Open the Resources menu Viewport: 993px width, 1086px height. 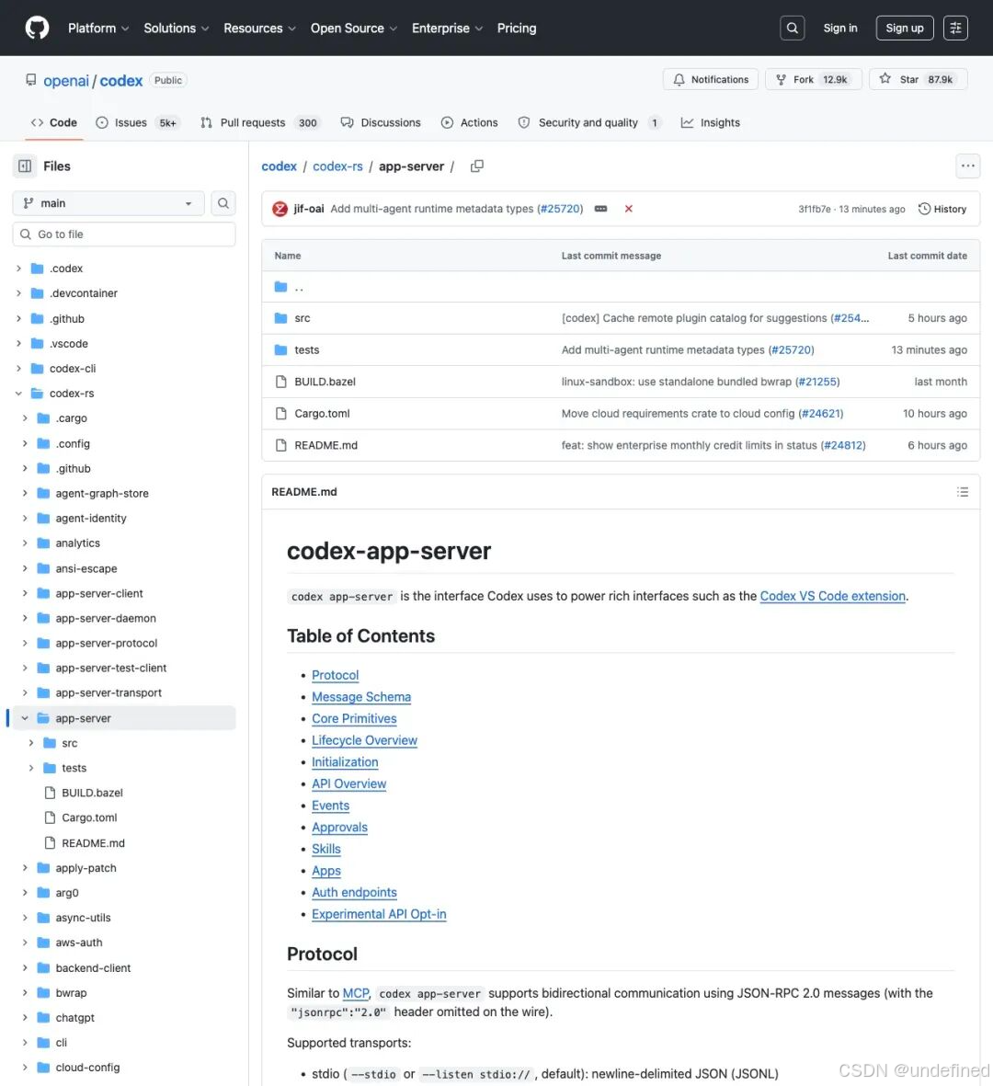click(259, 28)
